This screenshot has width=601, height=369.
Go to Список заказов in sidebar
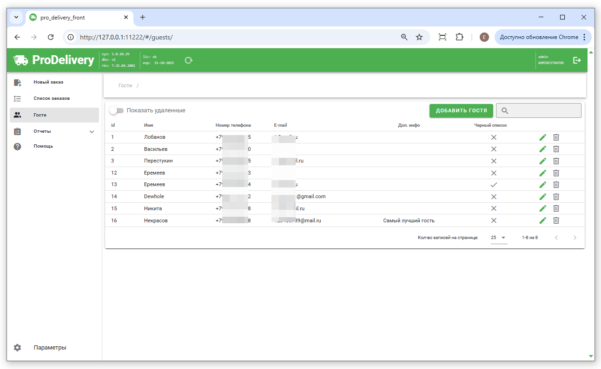tap(51, 98)
